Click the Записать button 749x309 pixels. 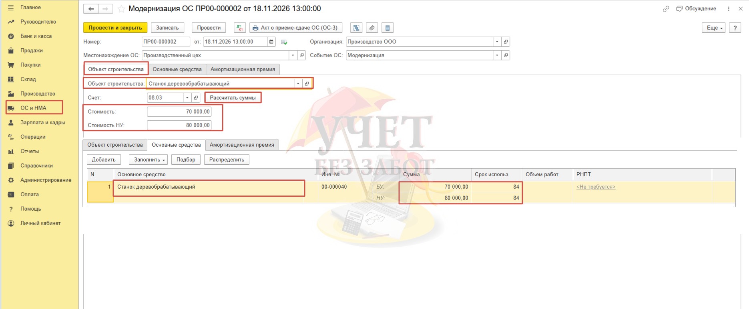point(167,28)
